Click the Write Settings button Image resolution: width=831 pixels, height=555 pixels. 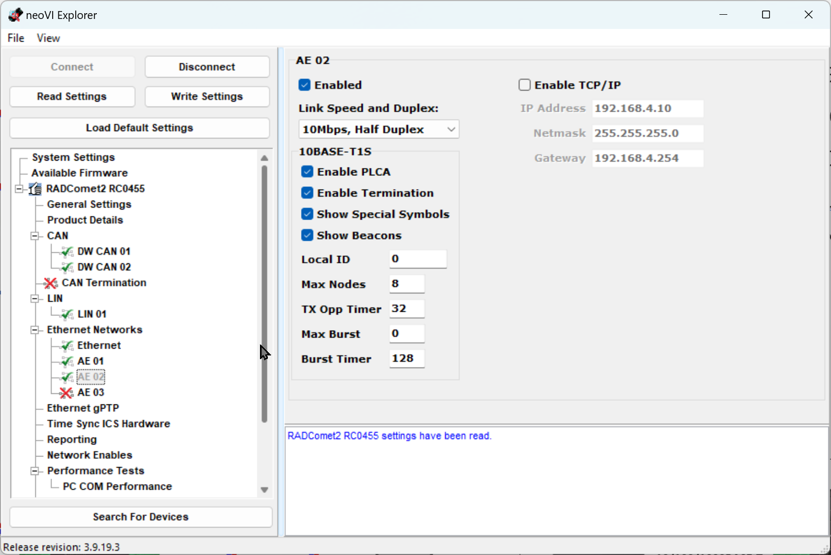point(207,96)
